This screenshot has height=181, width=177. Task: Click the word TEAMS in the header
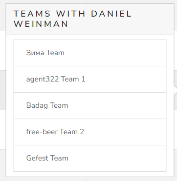coord(32,14)
